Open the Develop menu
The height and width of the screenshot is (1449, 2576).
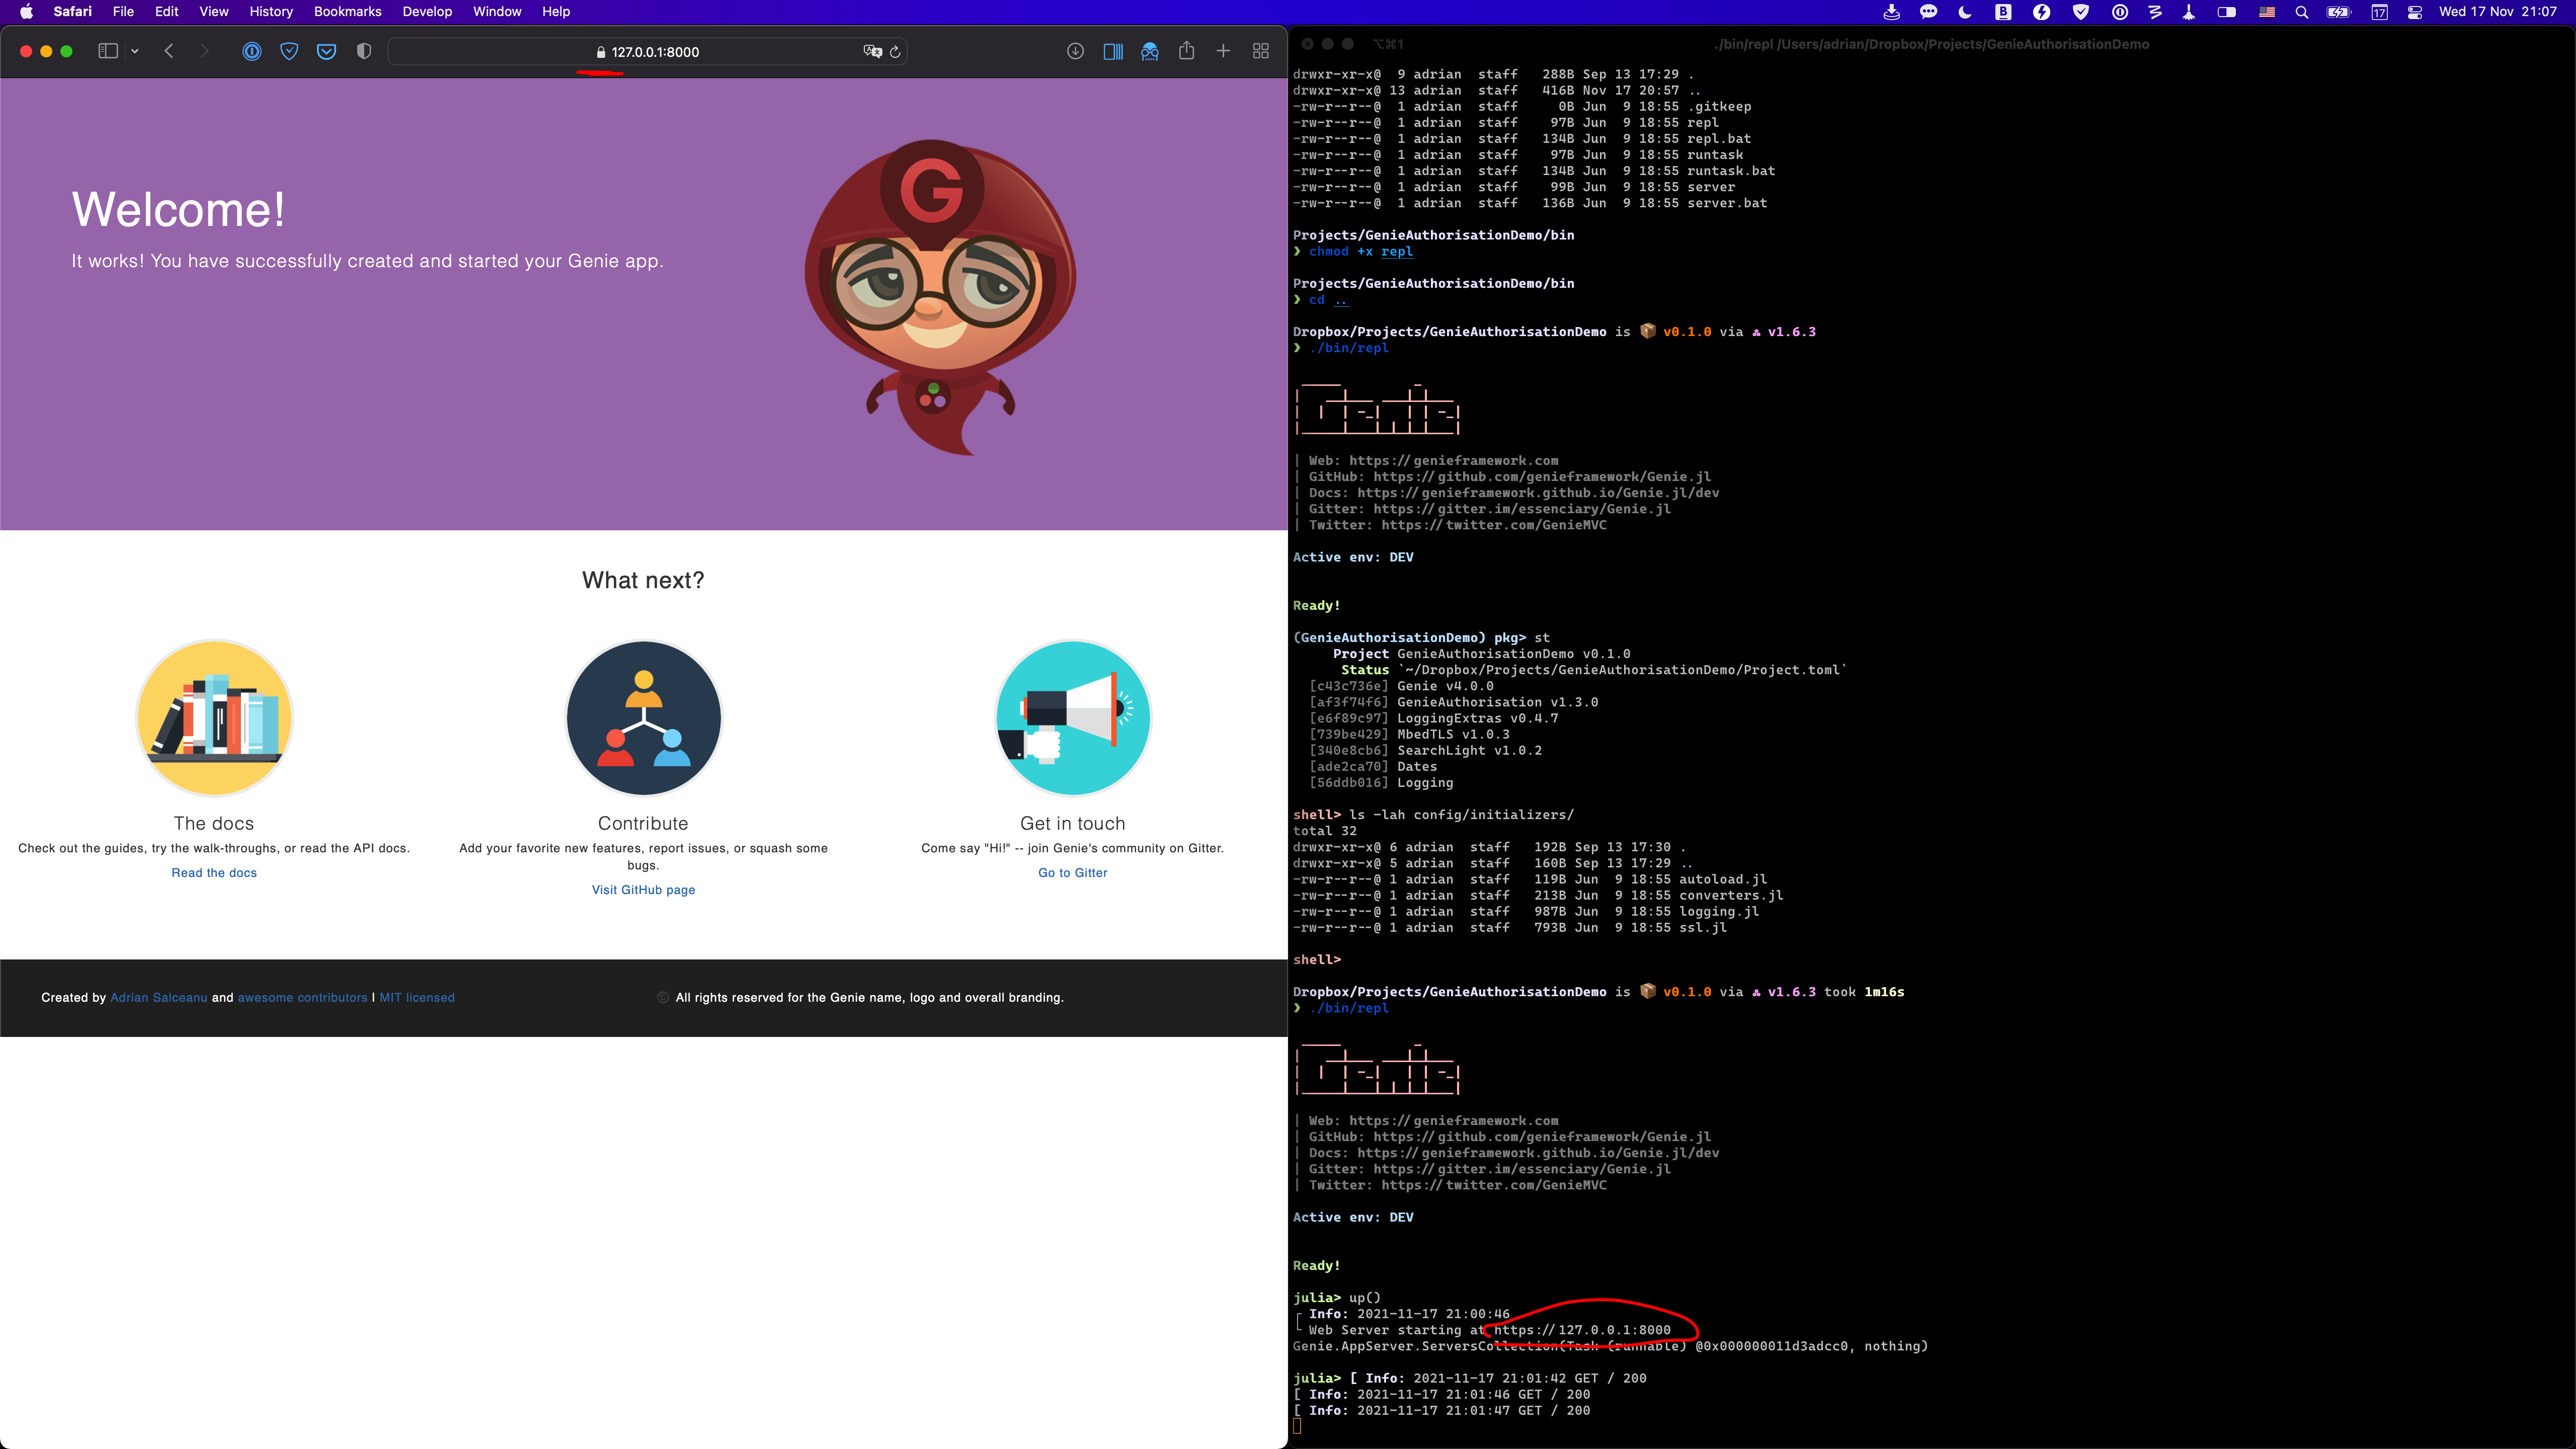click(427, 12)
